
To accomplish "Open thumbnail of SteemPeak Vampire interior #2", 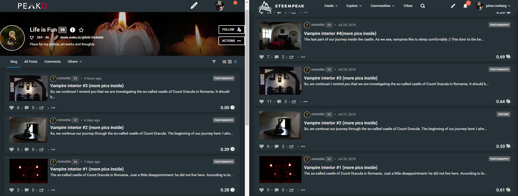I will click(x=280, y=125).
